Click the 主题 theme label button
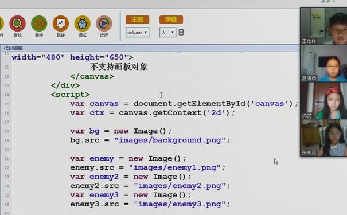The image size is (347, 215). (137, 19)
